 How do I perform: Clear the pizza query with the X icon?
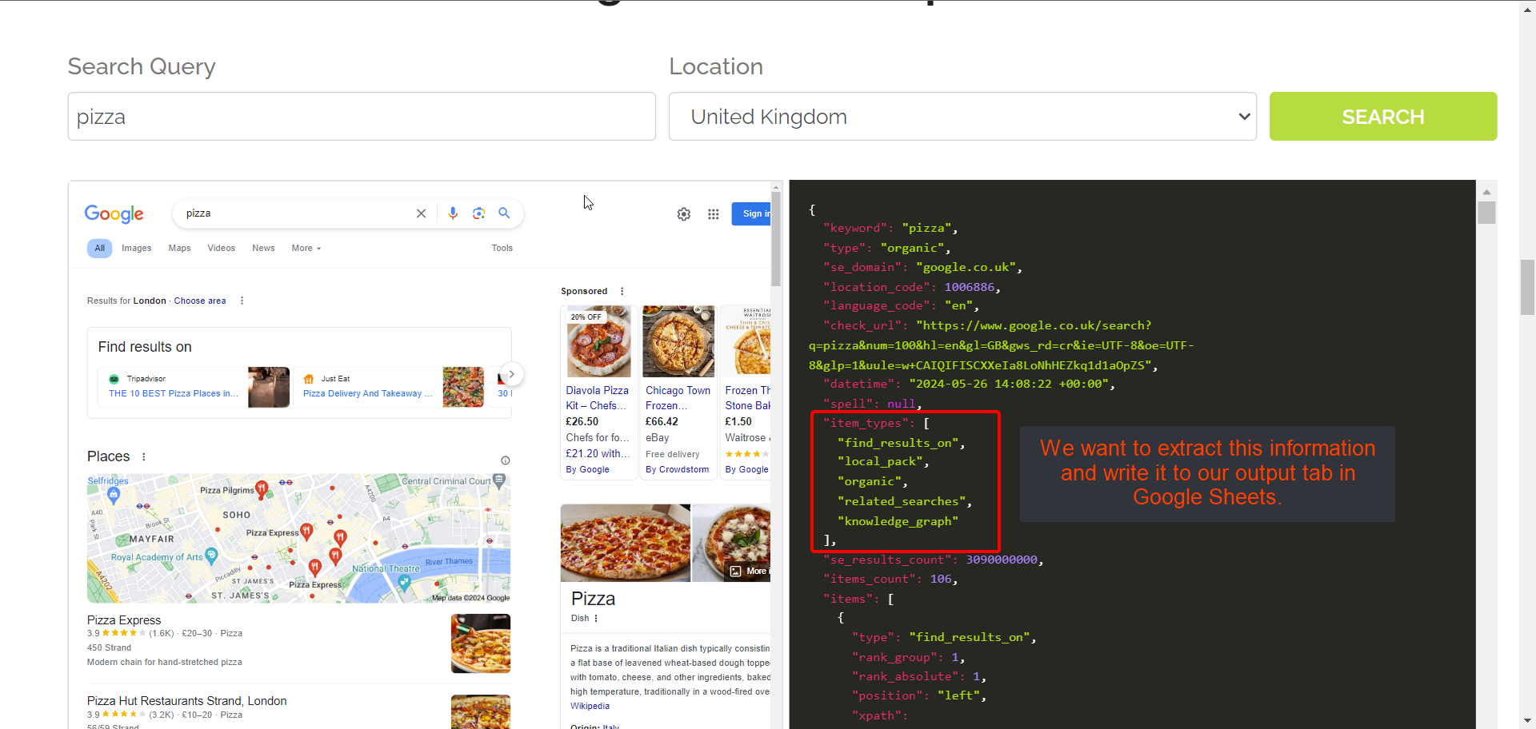coord(422,213)
